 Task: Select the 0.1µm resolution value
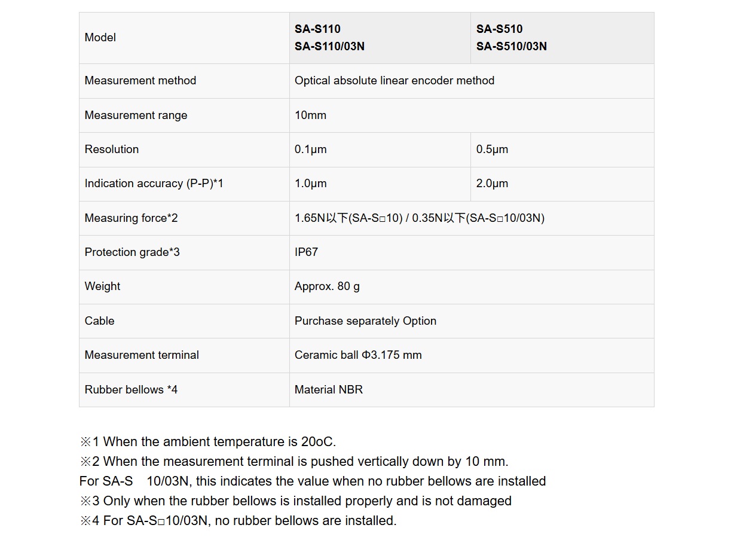coord(310,150)
